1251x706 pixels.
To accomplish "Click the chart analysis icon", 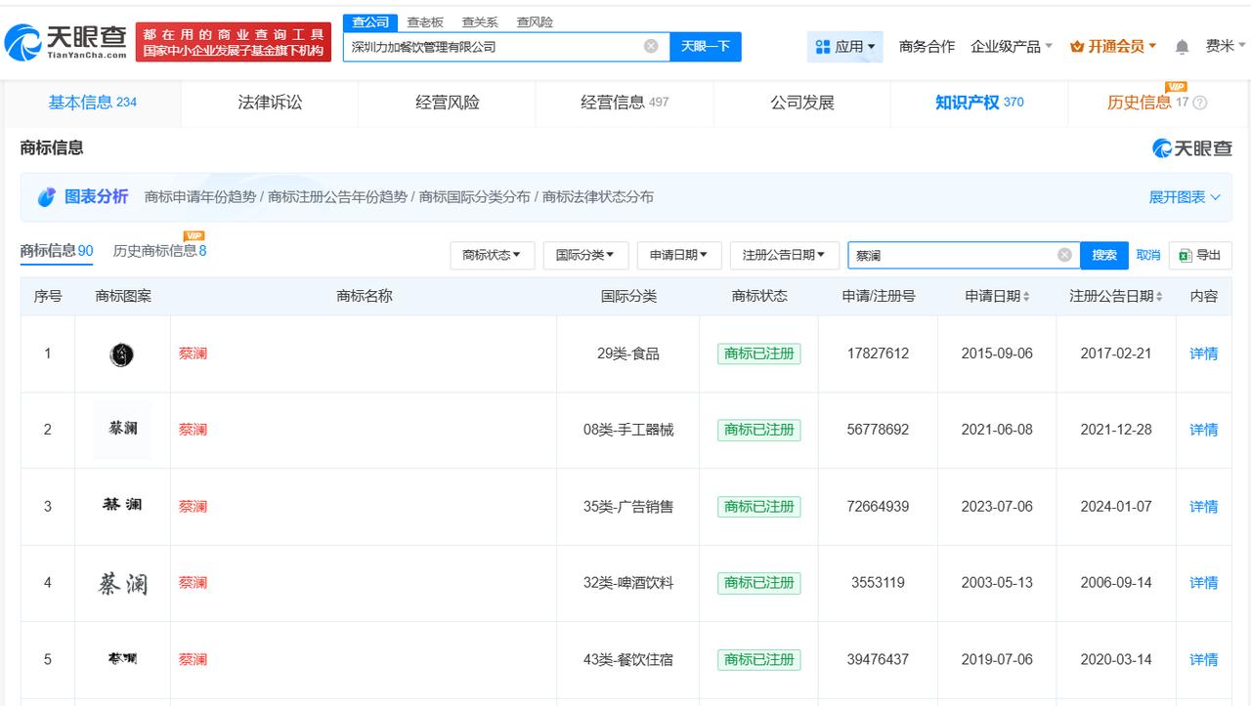I will [47, 197].
